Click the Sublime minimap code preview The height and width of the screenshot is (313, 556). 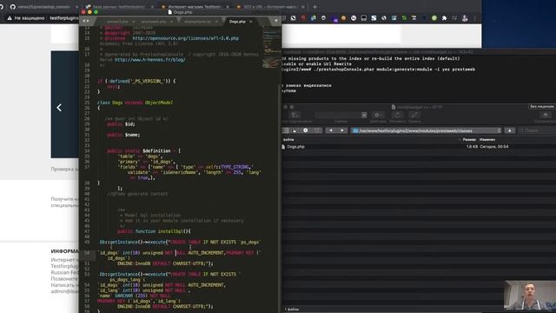[271, 48]
